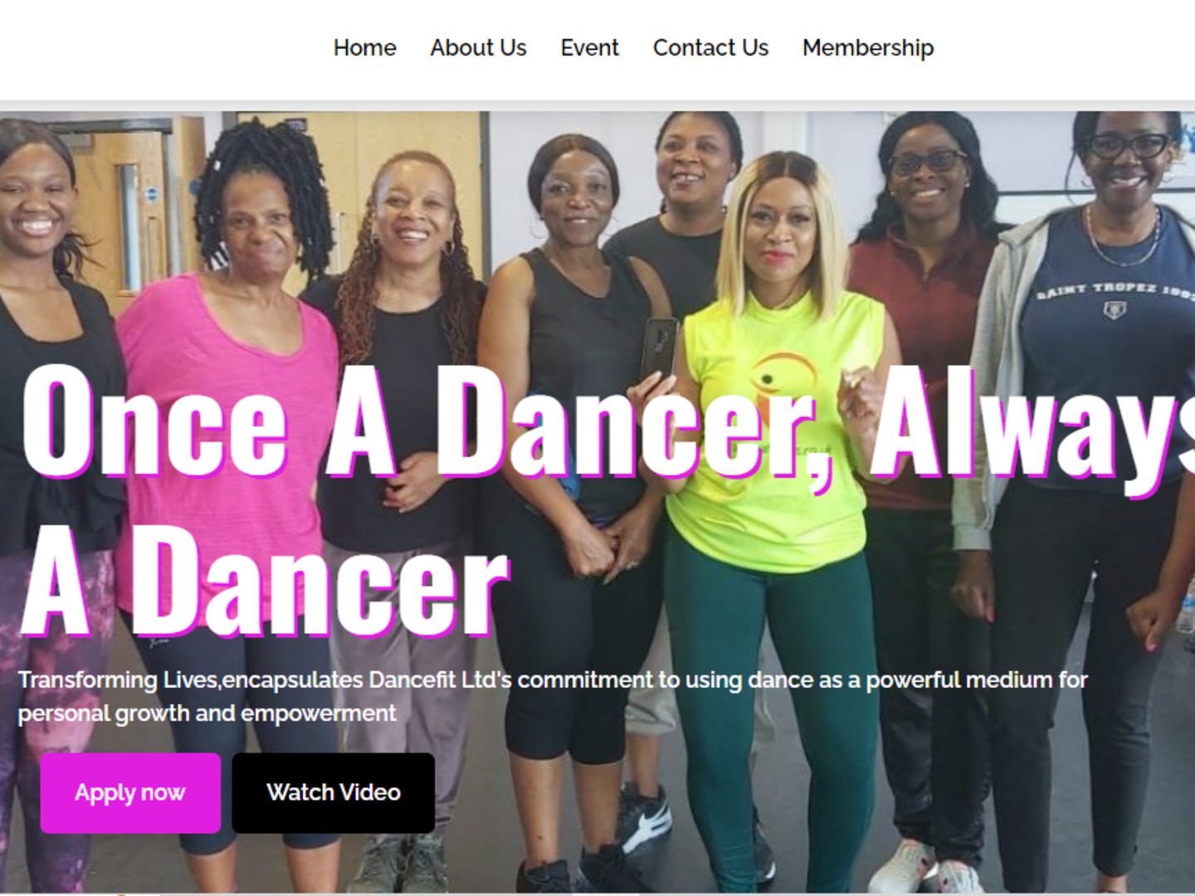Open the Contact Us page
Screen dimensions: 1195x896
point(710,48)
